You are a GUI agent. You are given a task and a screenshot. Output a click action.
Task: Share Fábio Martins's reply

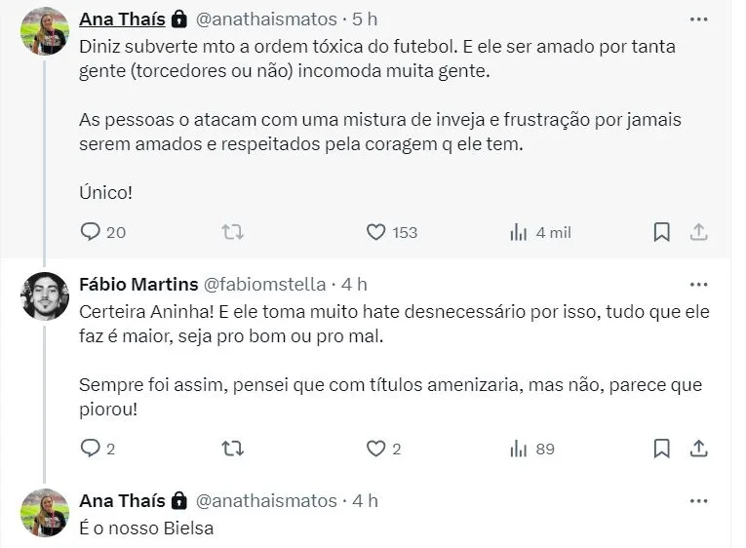click(x=698, y=449)
